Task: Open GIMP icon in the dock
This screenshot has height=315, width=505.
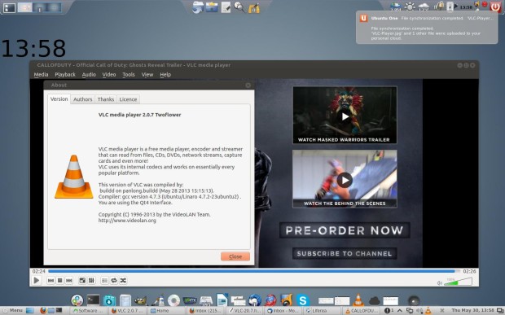Action: click(x=140, y=301)
